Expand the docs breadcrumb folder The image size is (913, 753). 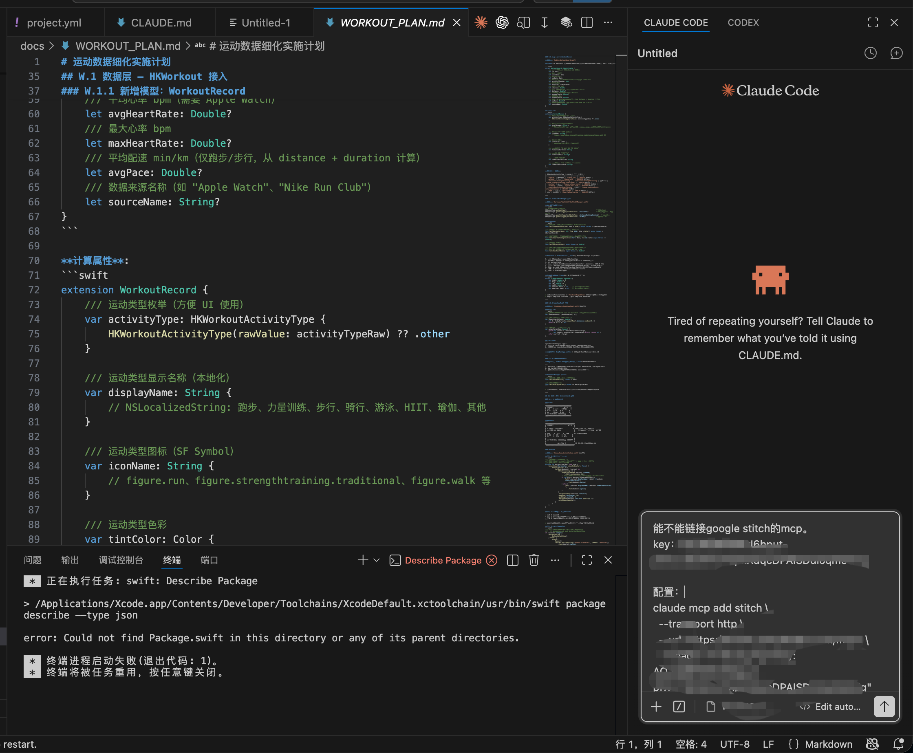click(32, 46)
